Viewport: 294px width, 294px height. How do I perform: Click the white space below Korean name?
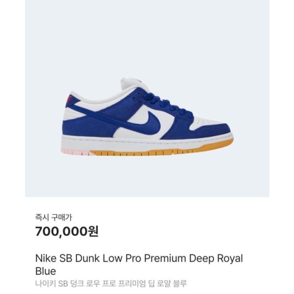point(147,291)
